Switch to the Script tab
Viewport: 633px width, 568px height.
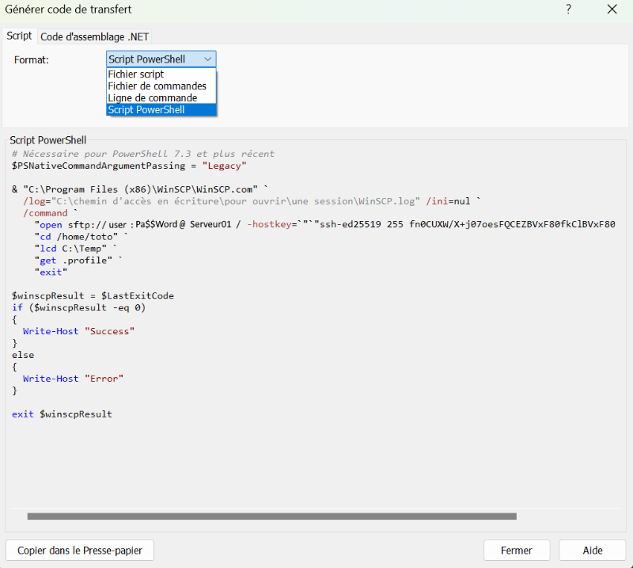(x=19, y=36)
